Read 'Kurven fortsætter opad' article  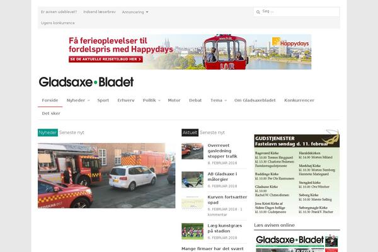pos(227,200)
